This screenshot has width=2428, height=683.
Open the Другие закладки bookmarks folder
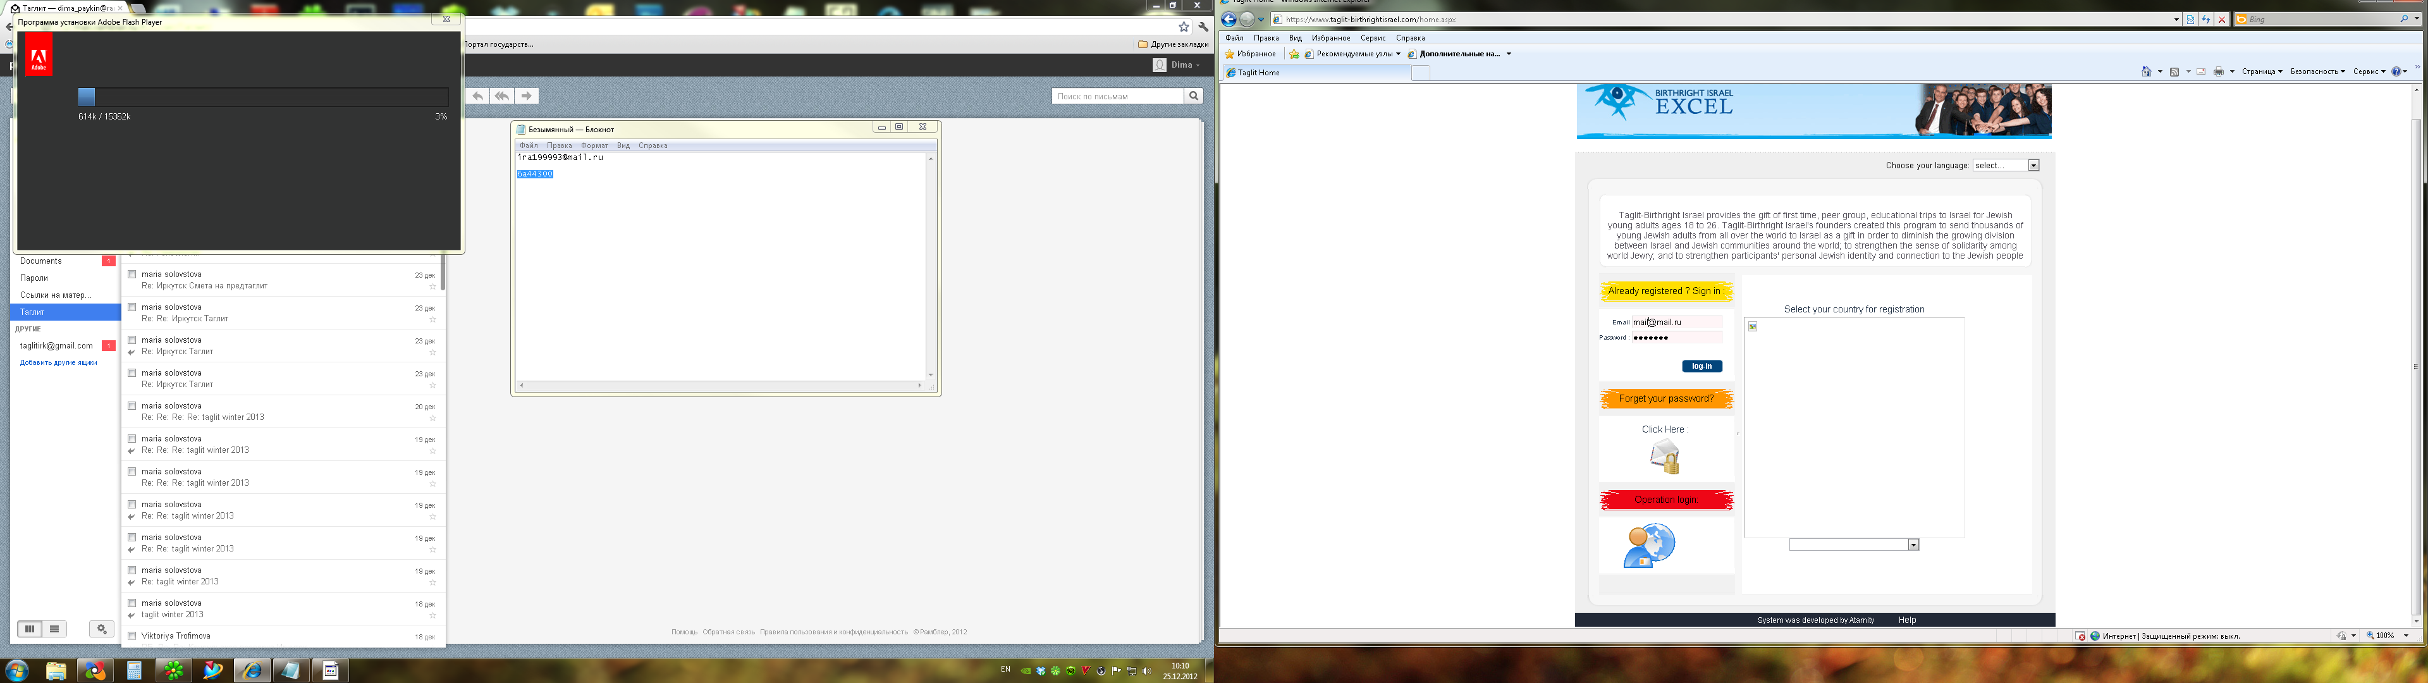[1172, 44]
